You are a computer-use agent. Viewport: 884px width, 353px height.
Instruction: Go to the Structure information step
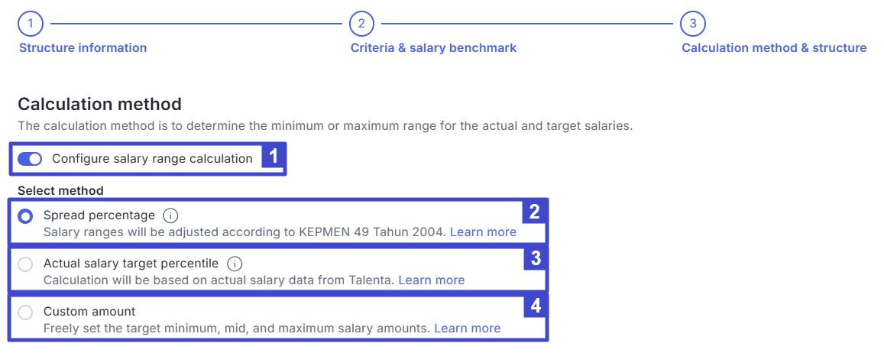83,48
